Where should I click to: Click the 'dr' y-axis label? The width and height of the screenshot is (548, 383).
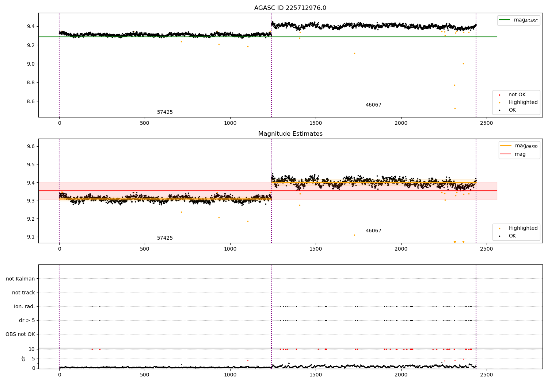pos(24,359)
